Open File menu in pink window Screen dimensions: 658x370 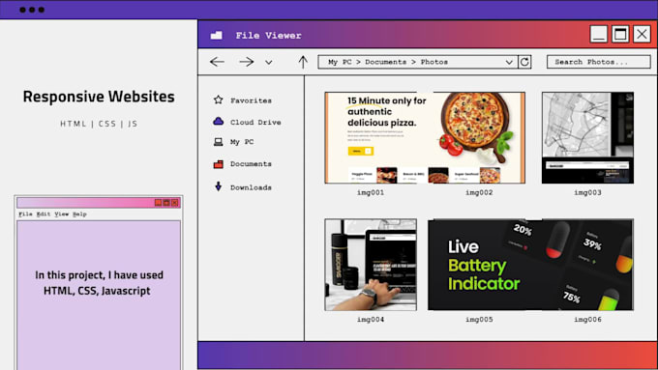[25, 214]
